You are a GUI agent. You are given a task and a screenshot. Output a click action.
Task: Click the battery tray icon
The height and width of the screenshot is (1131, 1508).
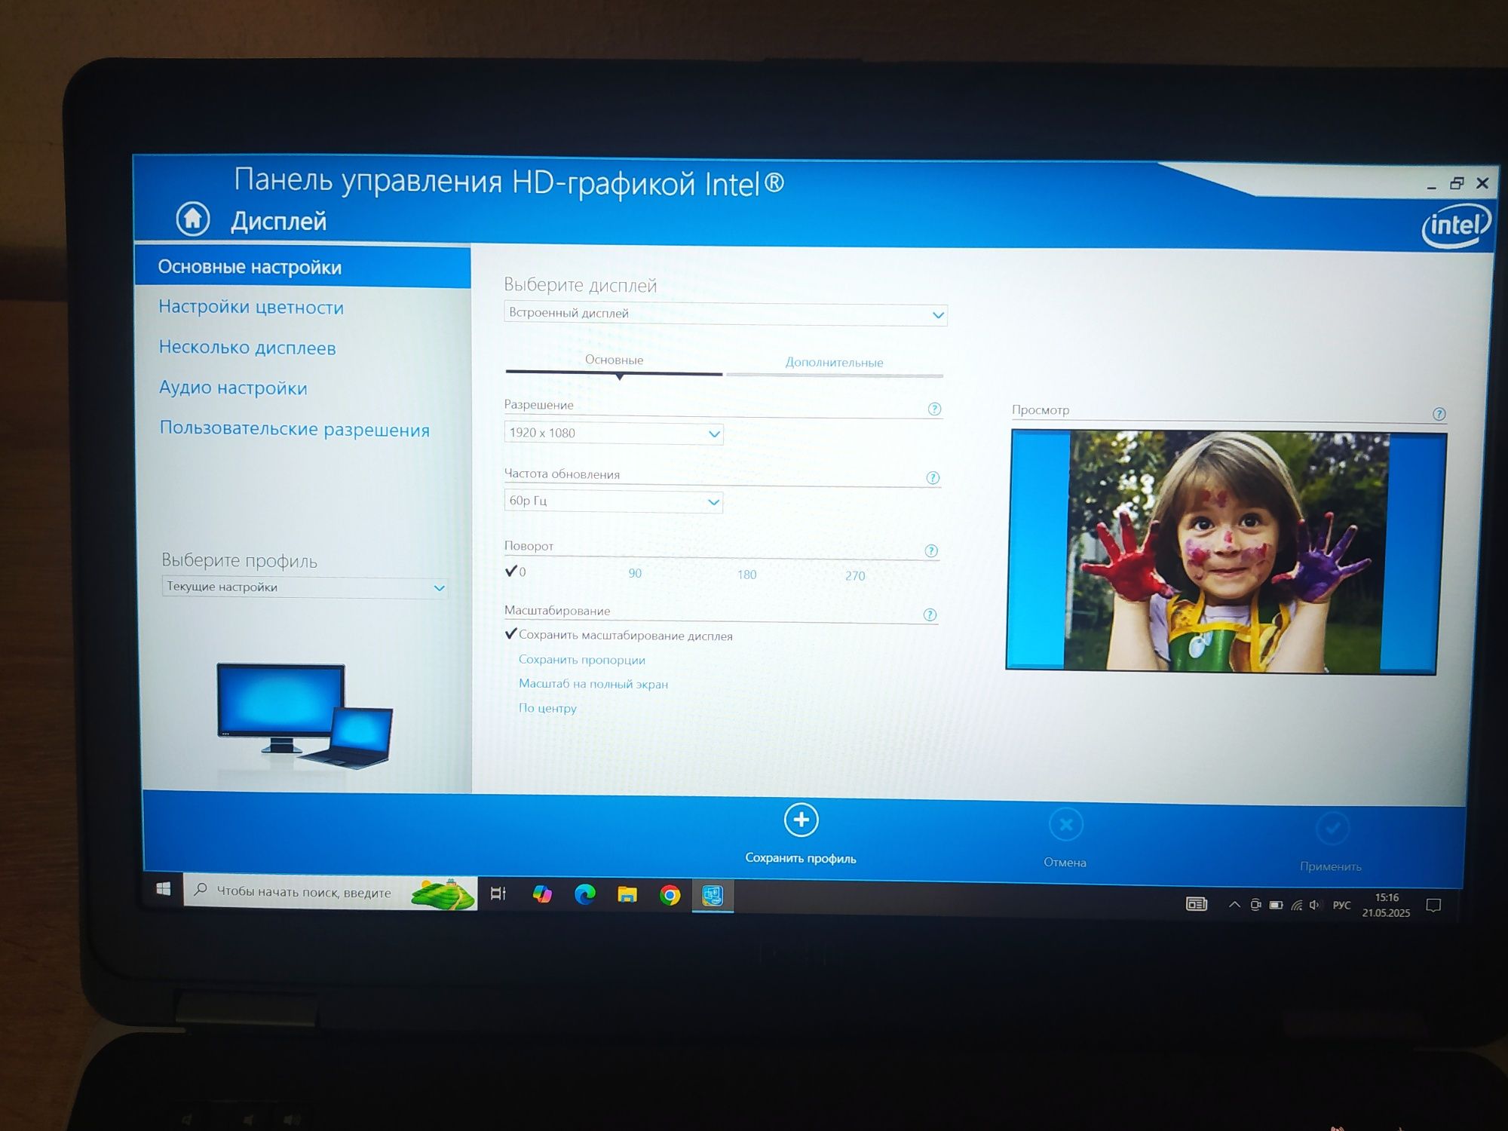[1276, 905]
